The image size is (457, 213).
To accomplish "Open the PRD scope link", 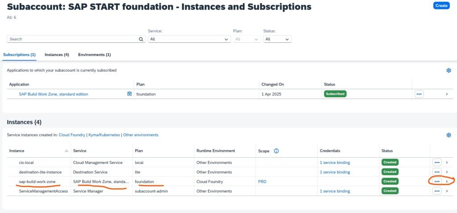I will pyautogui.click(x=262, y=181).
